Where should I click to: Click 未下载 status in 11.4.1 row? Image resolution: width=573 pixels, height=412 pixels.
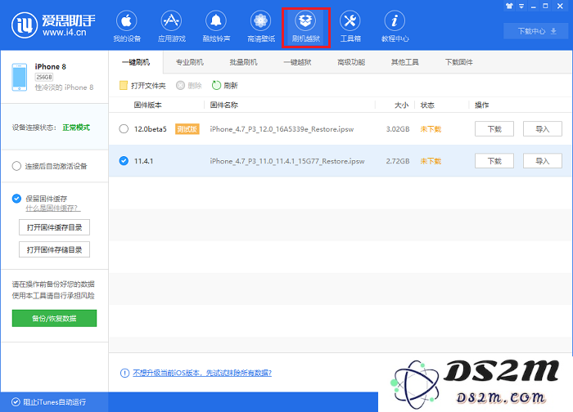(x=431, y=161)
